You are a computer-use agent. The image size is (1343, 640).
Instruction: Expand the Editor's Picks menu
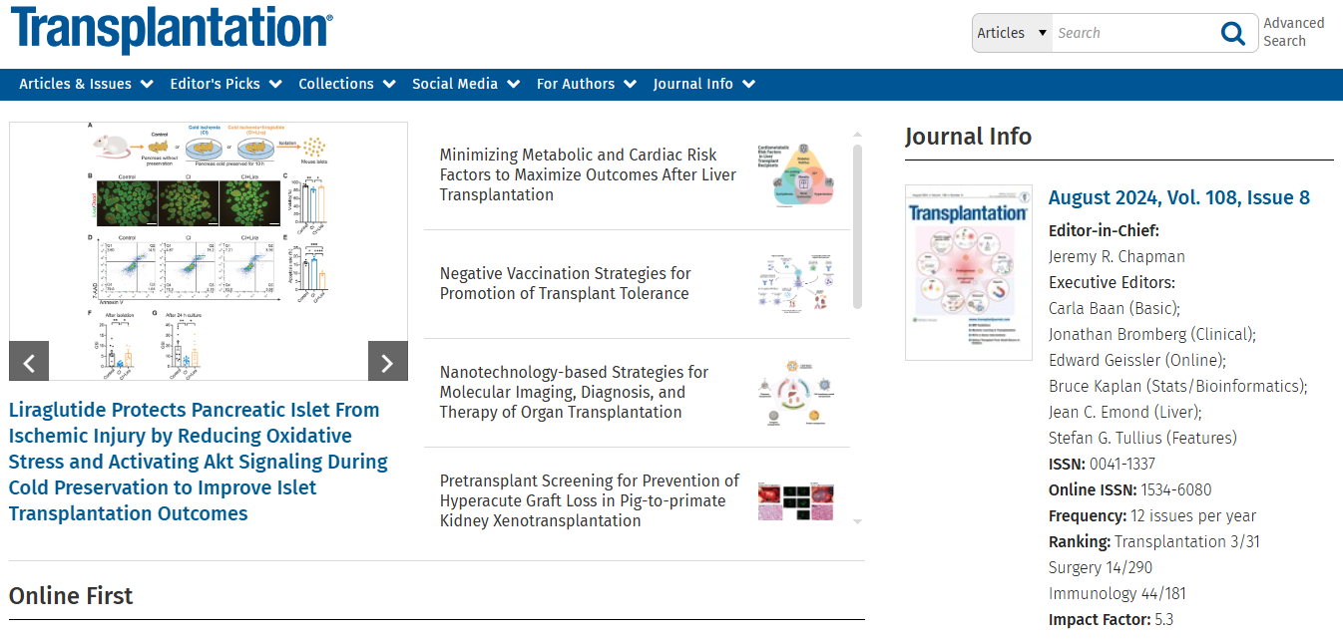click(225, 84)
